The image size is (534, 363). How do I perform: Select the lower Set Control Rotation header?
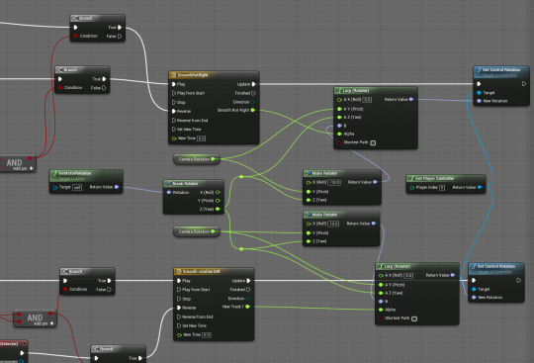[496, 268]
